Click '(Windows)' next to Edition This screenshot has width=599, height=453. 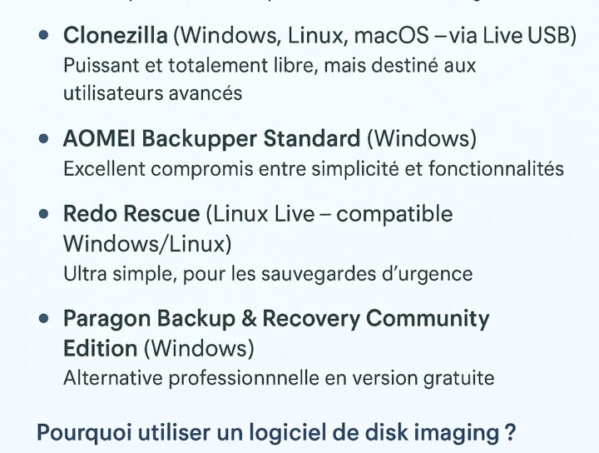[x=199, y=349]
